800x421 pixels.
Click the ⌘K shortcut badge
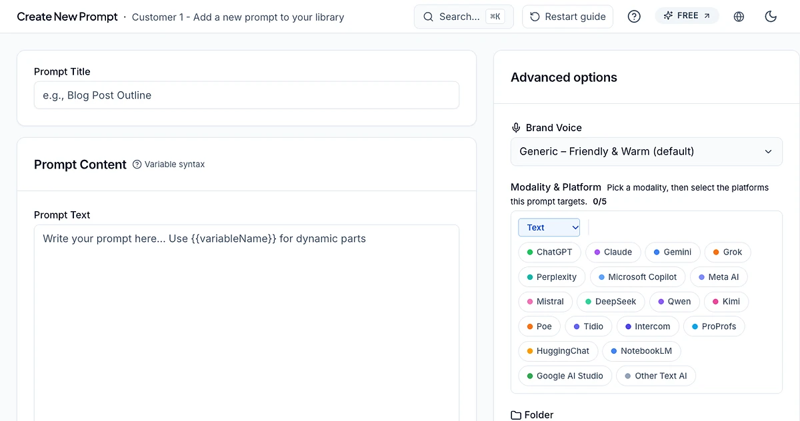point(495,17)
